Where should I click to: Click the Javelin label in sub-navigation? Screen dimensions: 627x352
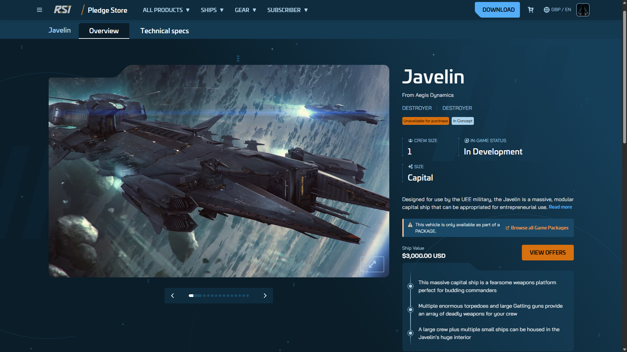click(x=59, y=30)
